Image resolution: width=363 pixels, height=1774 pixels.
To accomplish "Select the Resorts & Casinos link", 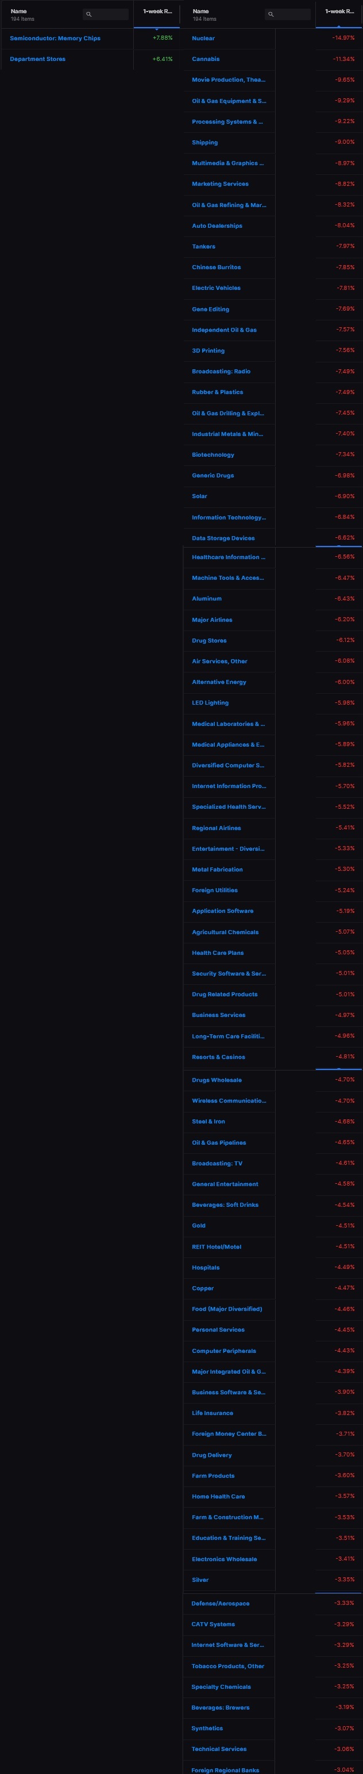I will pyautogui.click(x=219, y=1057).
